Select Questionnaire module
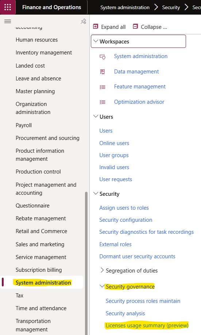 32,206
